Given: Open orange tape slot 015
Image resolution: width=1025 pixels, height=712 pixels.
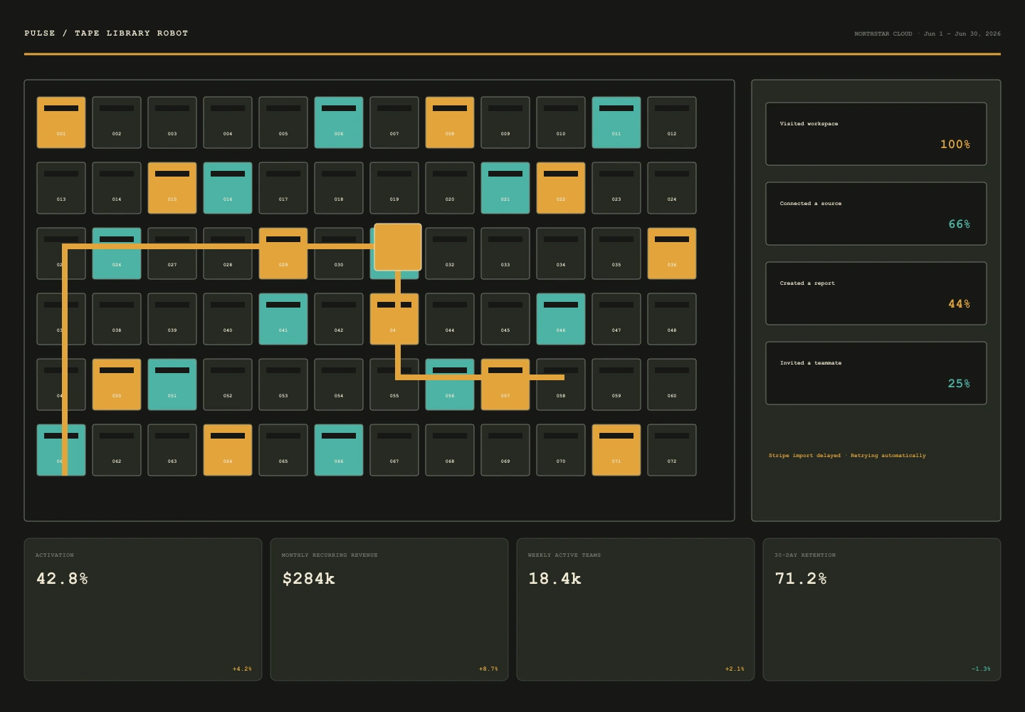Looking at the screenshot, I should pyautogui.click(x=172, y=188).
